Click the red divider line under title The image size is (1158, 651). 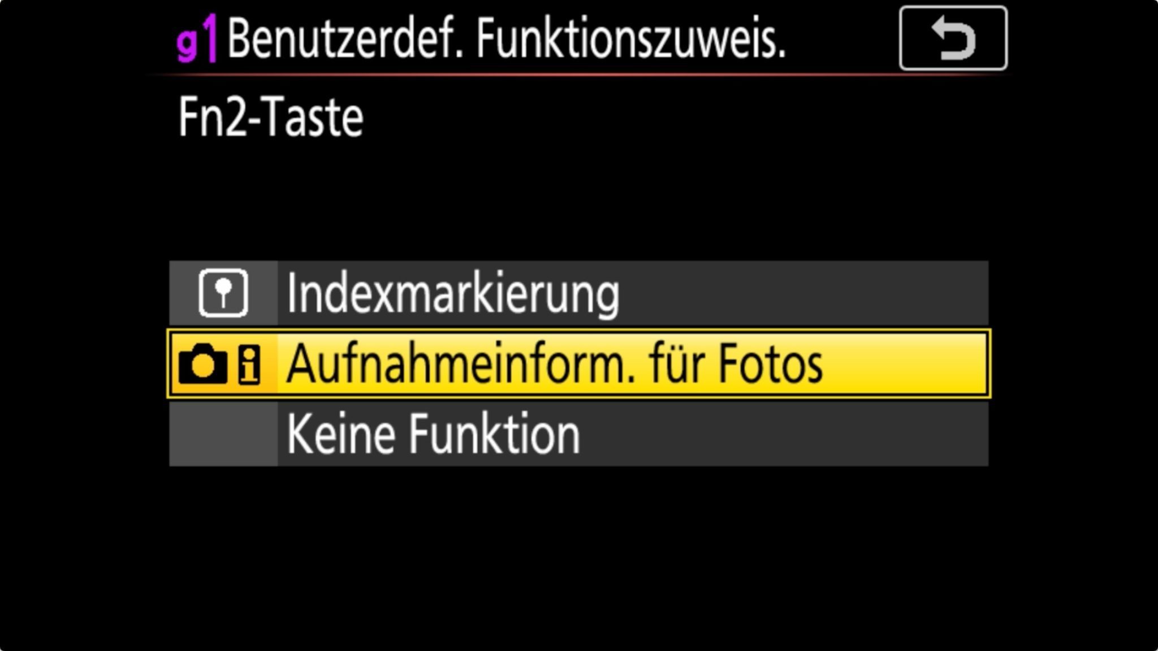pyautogui.click(x=577, y=75)
